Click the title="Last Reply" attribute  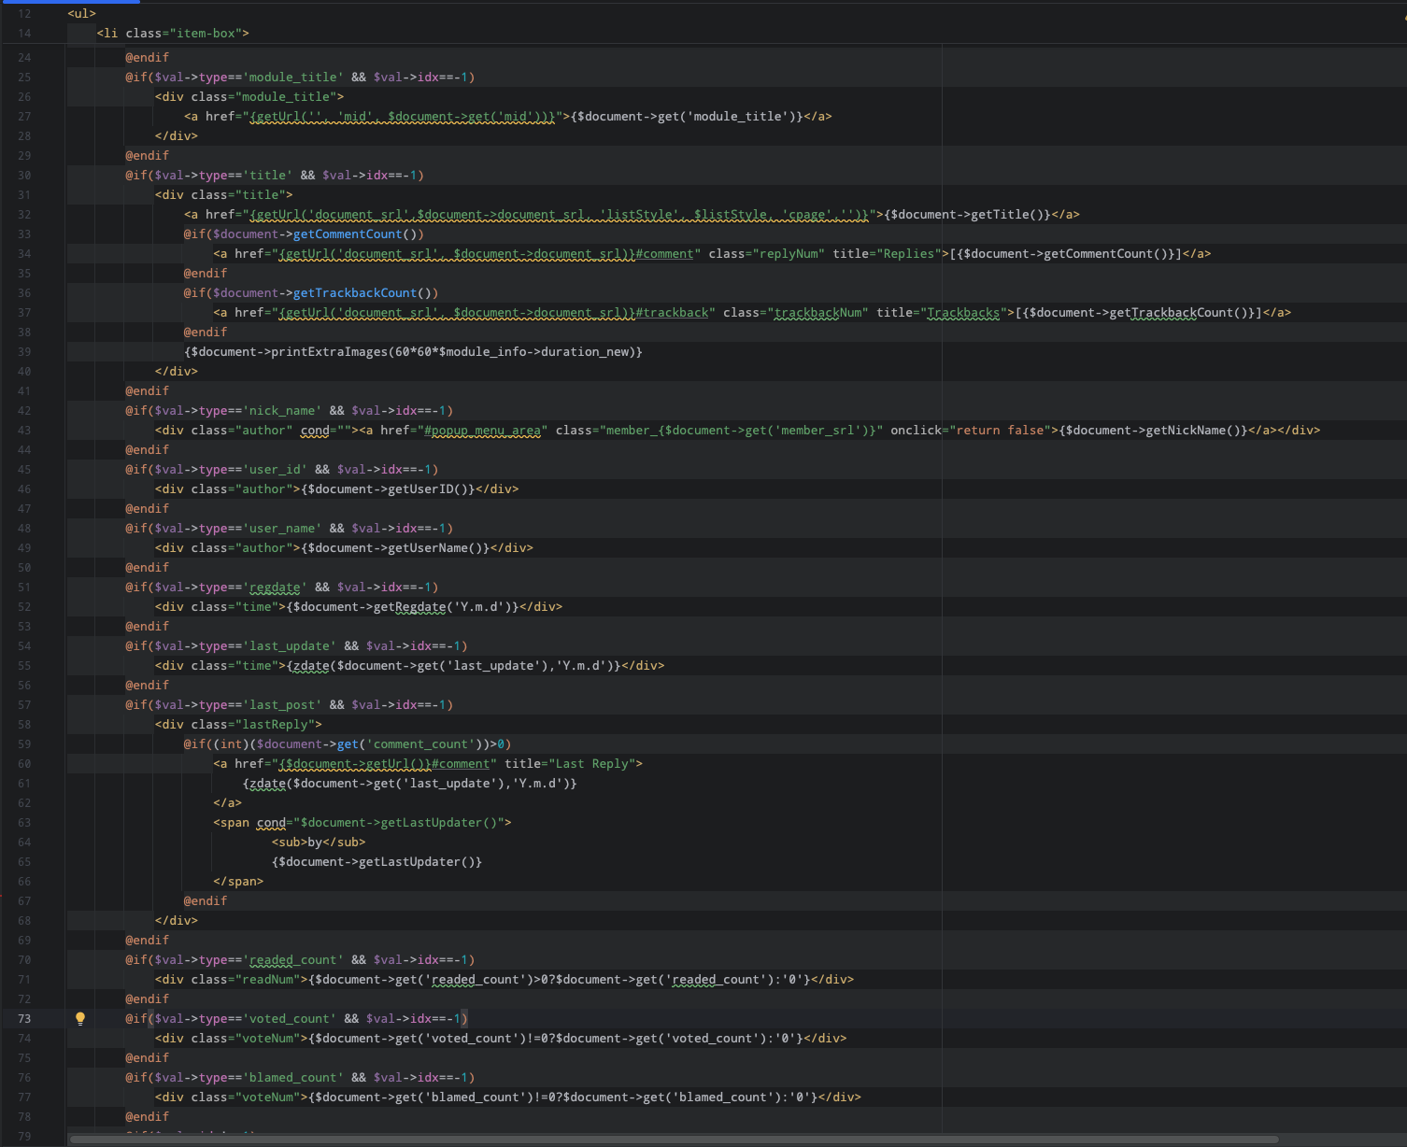570,764
